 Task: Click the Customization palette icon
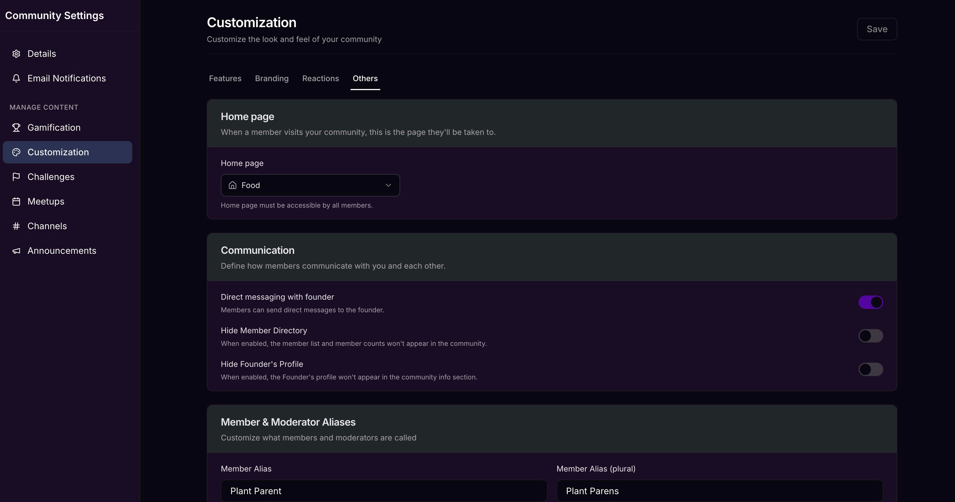(16, 152)
